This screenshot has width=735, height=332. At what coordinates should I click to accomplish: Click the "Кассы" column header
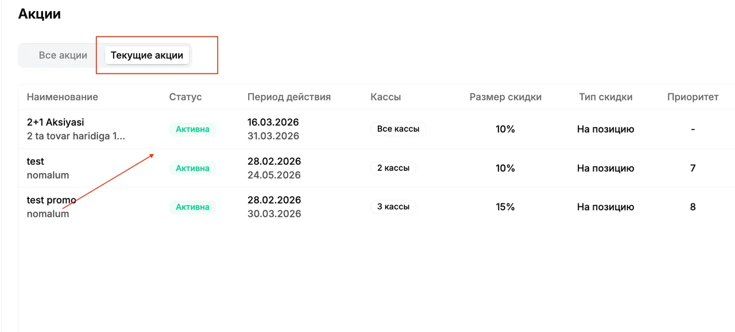[386, 97]
